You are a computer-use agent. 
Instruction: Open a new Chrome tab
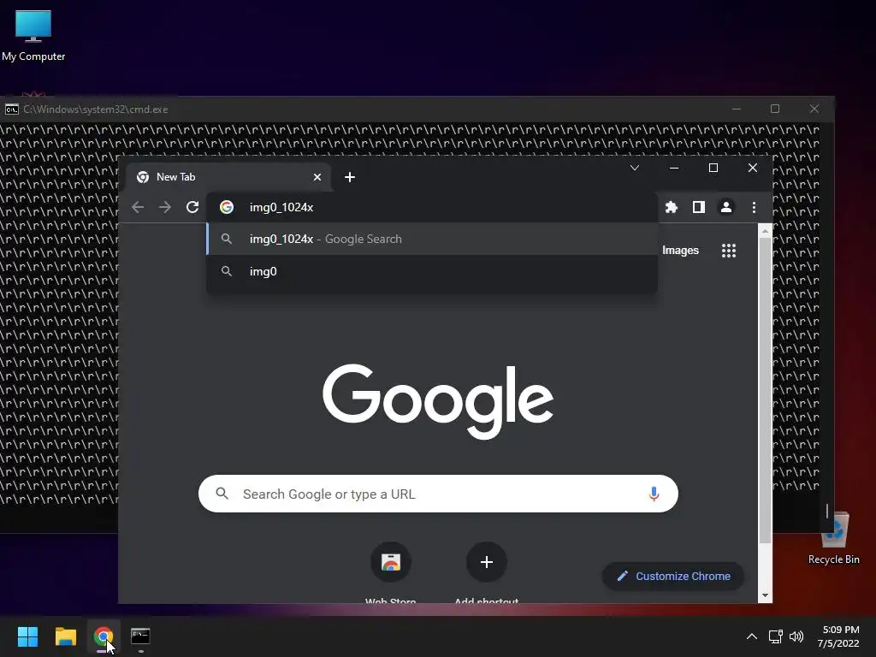click(x=350, y=177)
